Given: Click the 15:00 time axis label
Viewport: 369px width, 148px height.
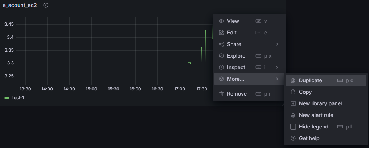Looking at the screenshot, I should click(91, 89).
